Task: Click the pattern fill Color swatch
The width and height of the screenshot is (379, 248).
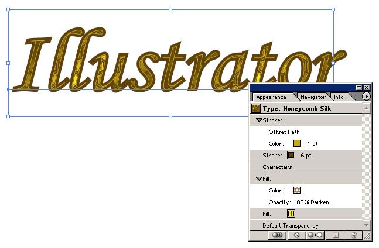Action: pyautogui.click(x=297, y=190)
